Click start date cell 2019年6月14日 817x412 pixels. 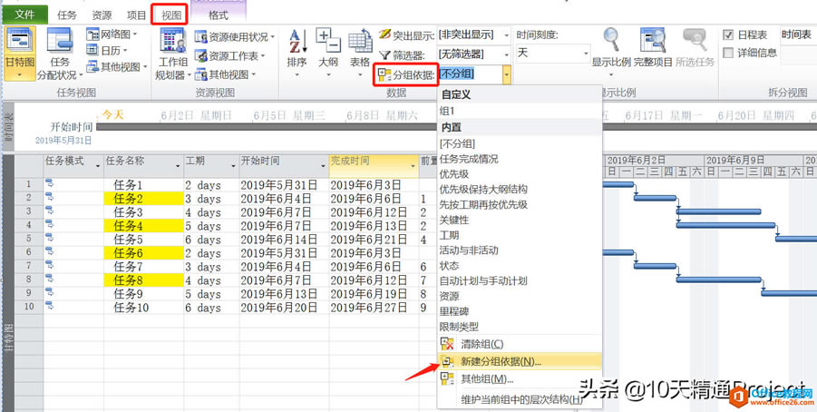pyautogui.click(x=284, y=240)
